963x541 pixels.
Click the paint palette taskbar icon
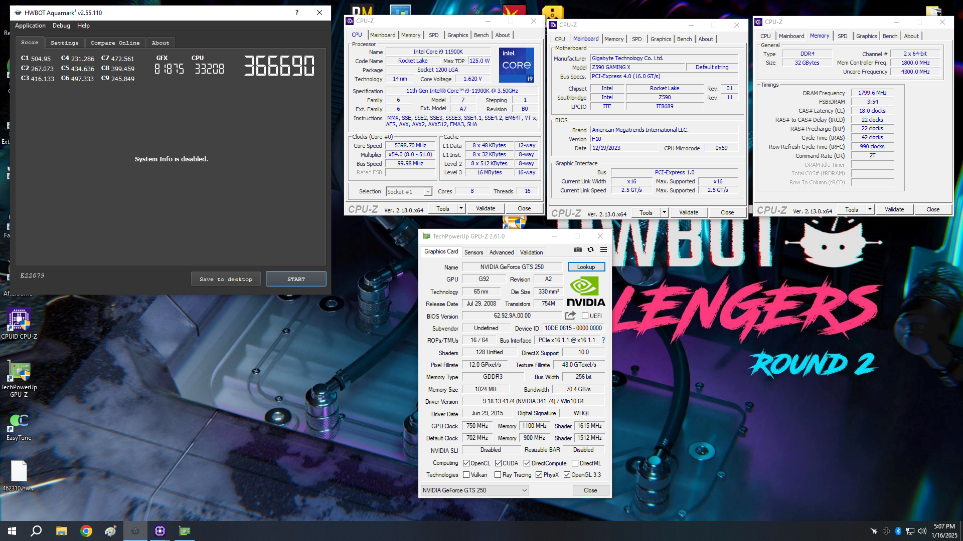click(111, 531)
